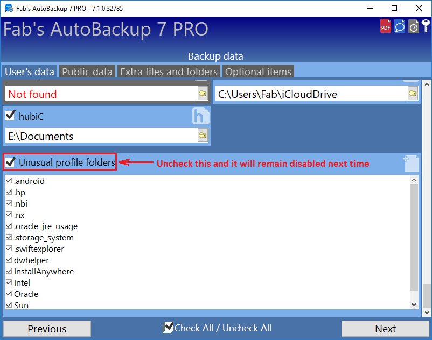Click folder list scrollbar down arrow
Screen dimensions: 432x340
(x=414, y=304)
